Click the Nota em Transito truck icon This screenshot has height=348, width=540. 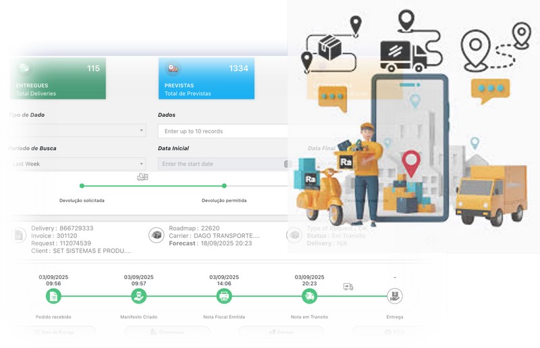[x=309, y=296]
